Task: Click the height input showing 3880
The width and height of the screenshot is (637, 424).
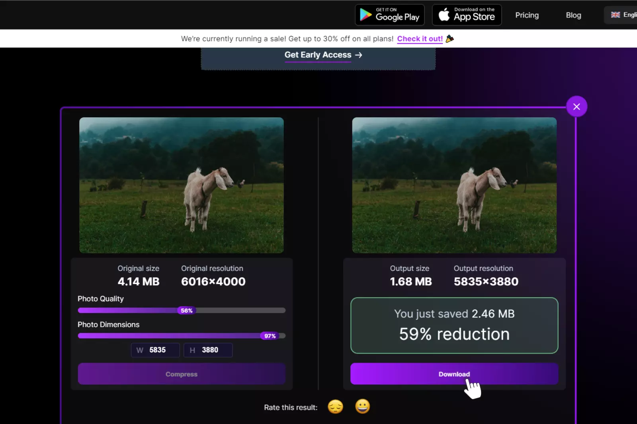Action: [x=208, y=350]
